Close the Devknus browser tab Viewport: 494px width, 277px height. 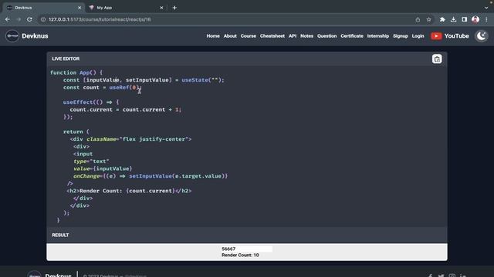pyautogui.click(x=80, y=8)
